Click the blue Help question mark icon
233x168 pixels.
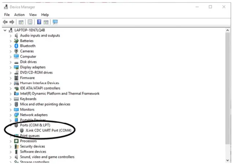coord(39,22)
